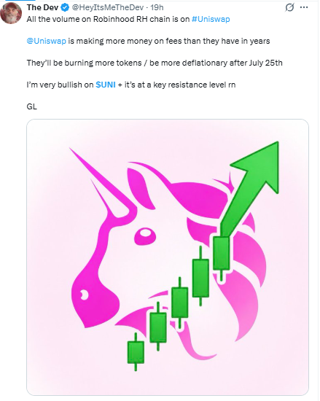
Task: Follow the #Uniswap hashtag link
Action: pyautogui.click(x=211, y=19)
